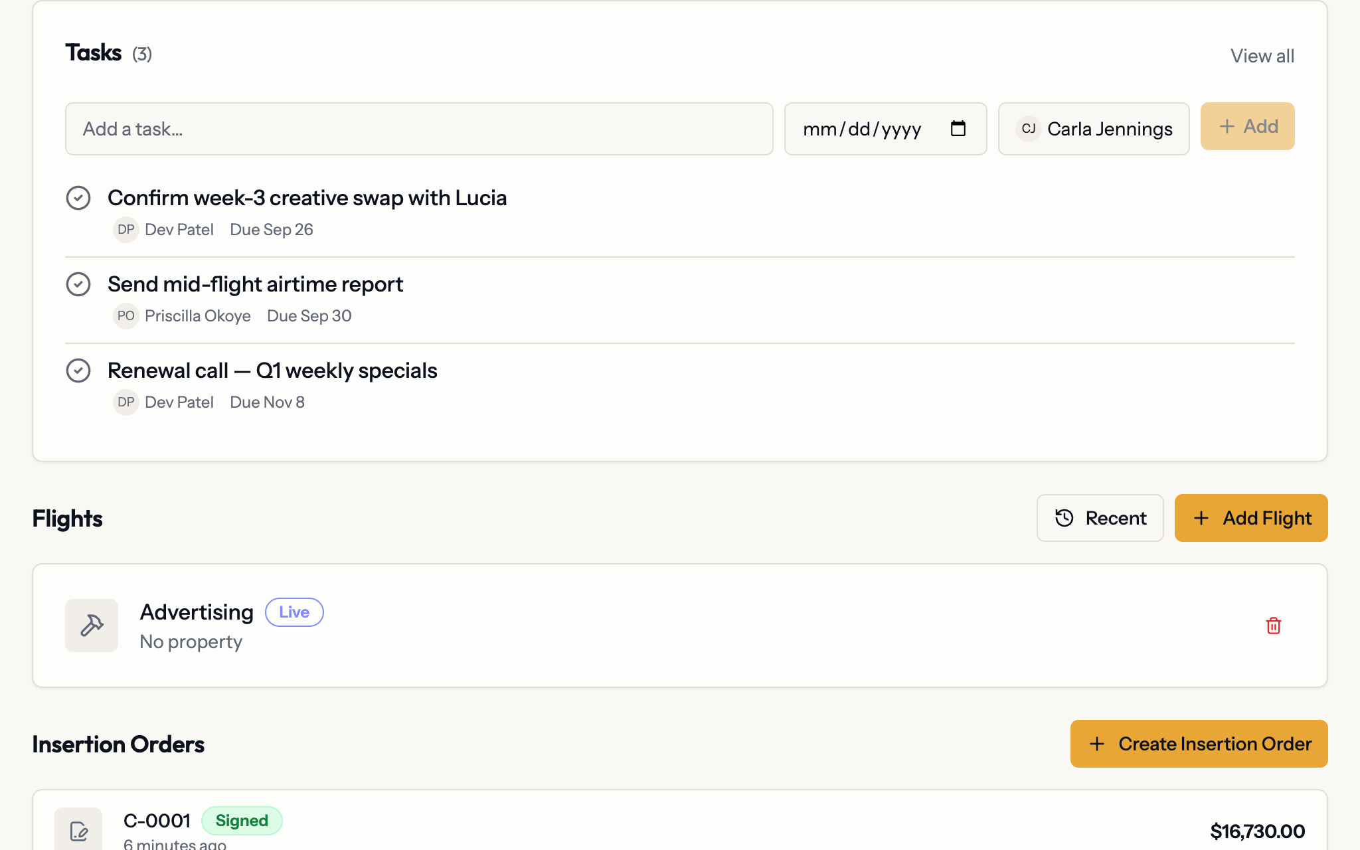This screenshot has width=1360, height=850.
Task: Click the Live status badge
Action: pyautogui.click(x=294, y=612)
